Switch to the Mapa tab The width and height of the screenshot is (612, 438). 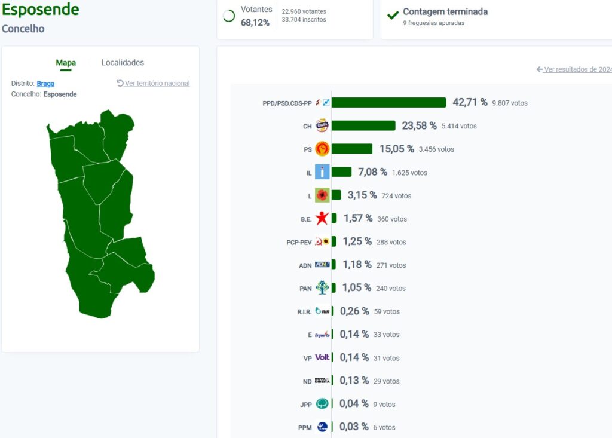tap(66, 63)
